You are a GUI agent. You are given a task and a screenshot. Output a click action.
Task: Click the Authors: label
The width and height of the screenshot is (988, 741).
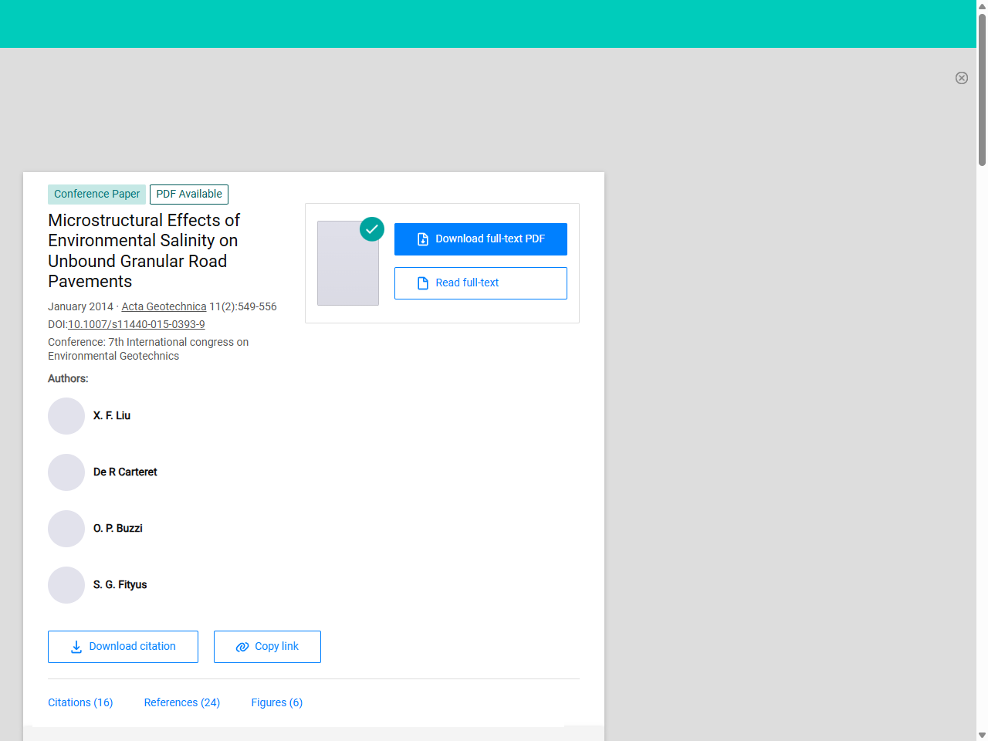coord(68,378)
